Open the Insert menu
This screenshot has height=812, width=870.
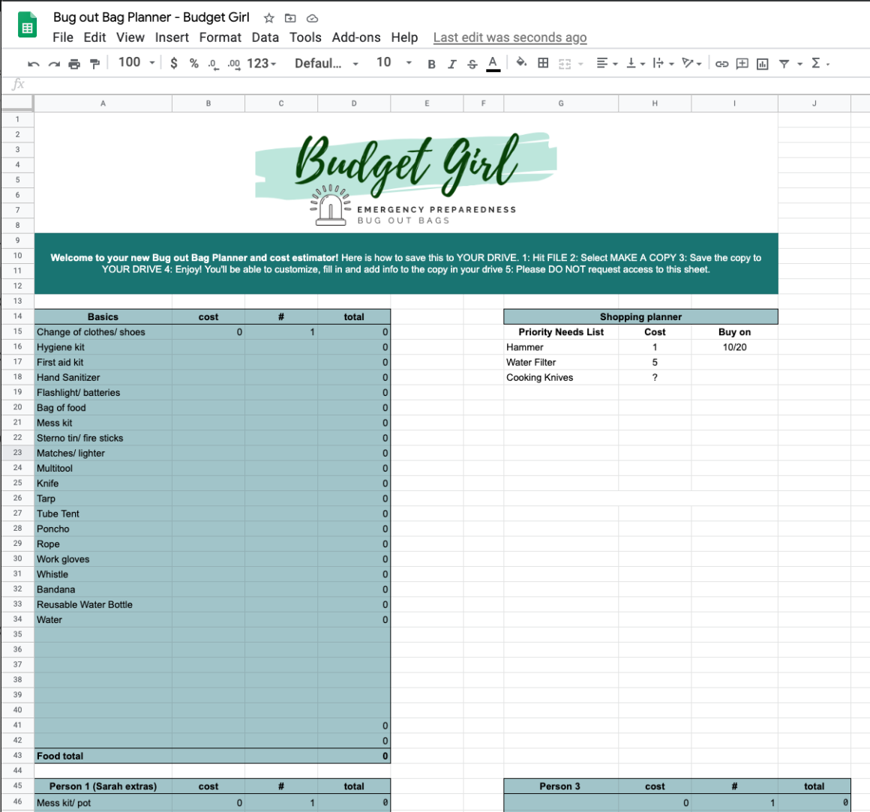(172, 37)
